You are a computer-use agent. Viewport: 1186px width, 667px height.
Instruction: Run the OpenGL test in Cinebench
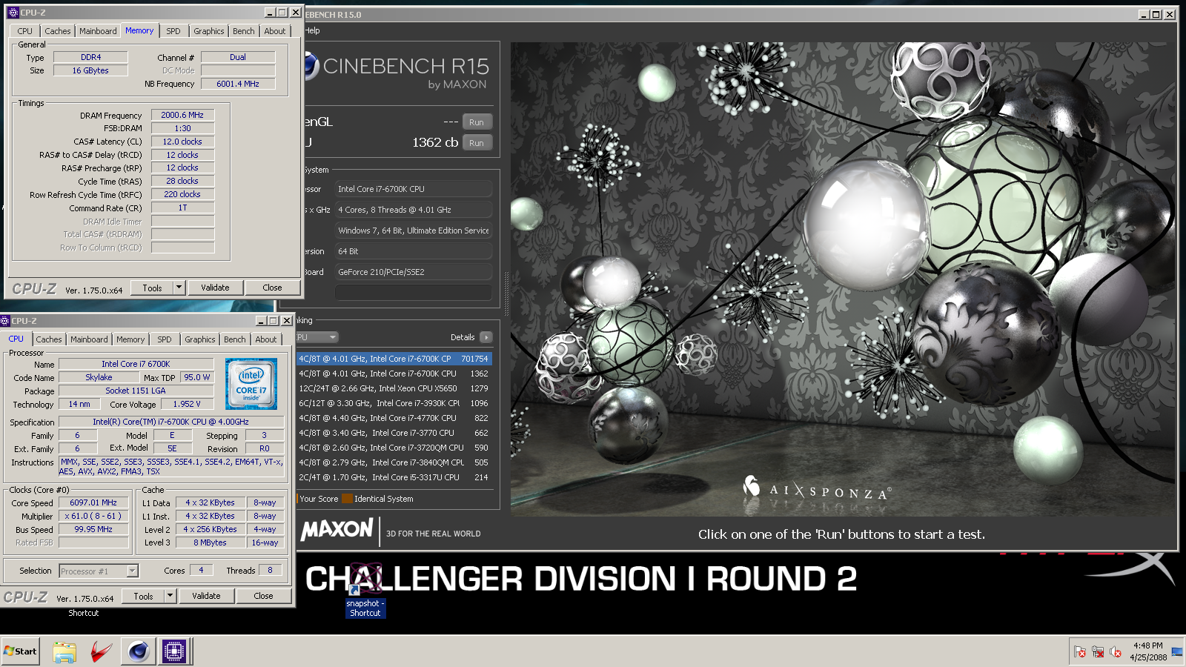coord(477,122)
